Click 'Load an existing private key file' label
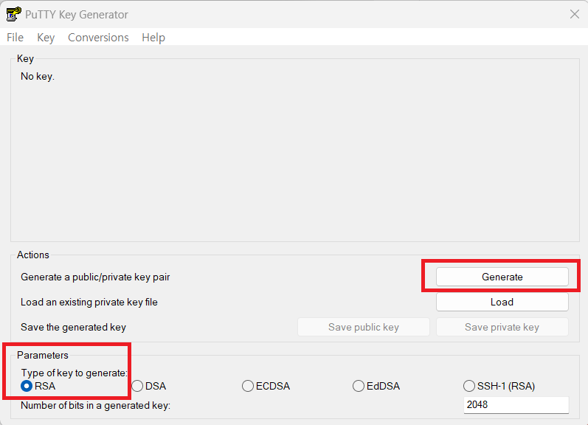This screenshot has height=425, width=588. (x=89, y=303)
